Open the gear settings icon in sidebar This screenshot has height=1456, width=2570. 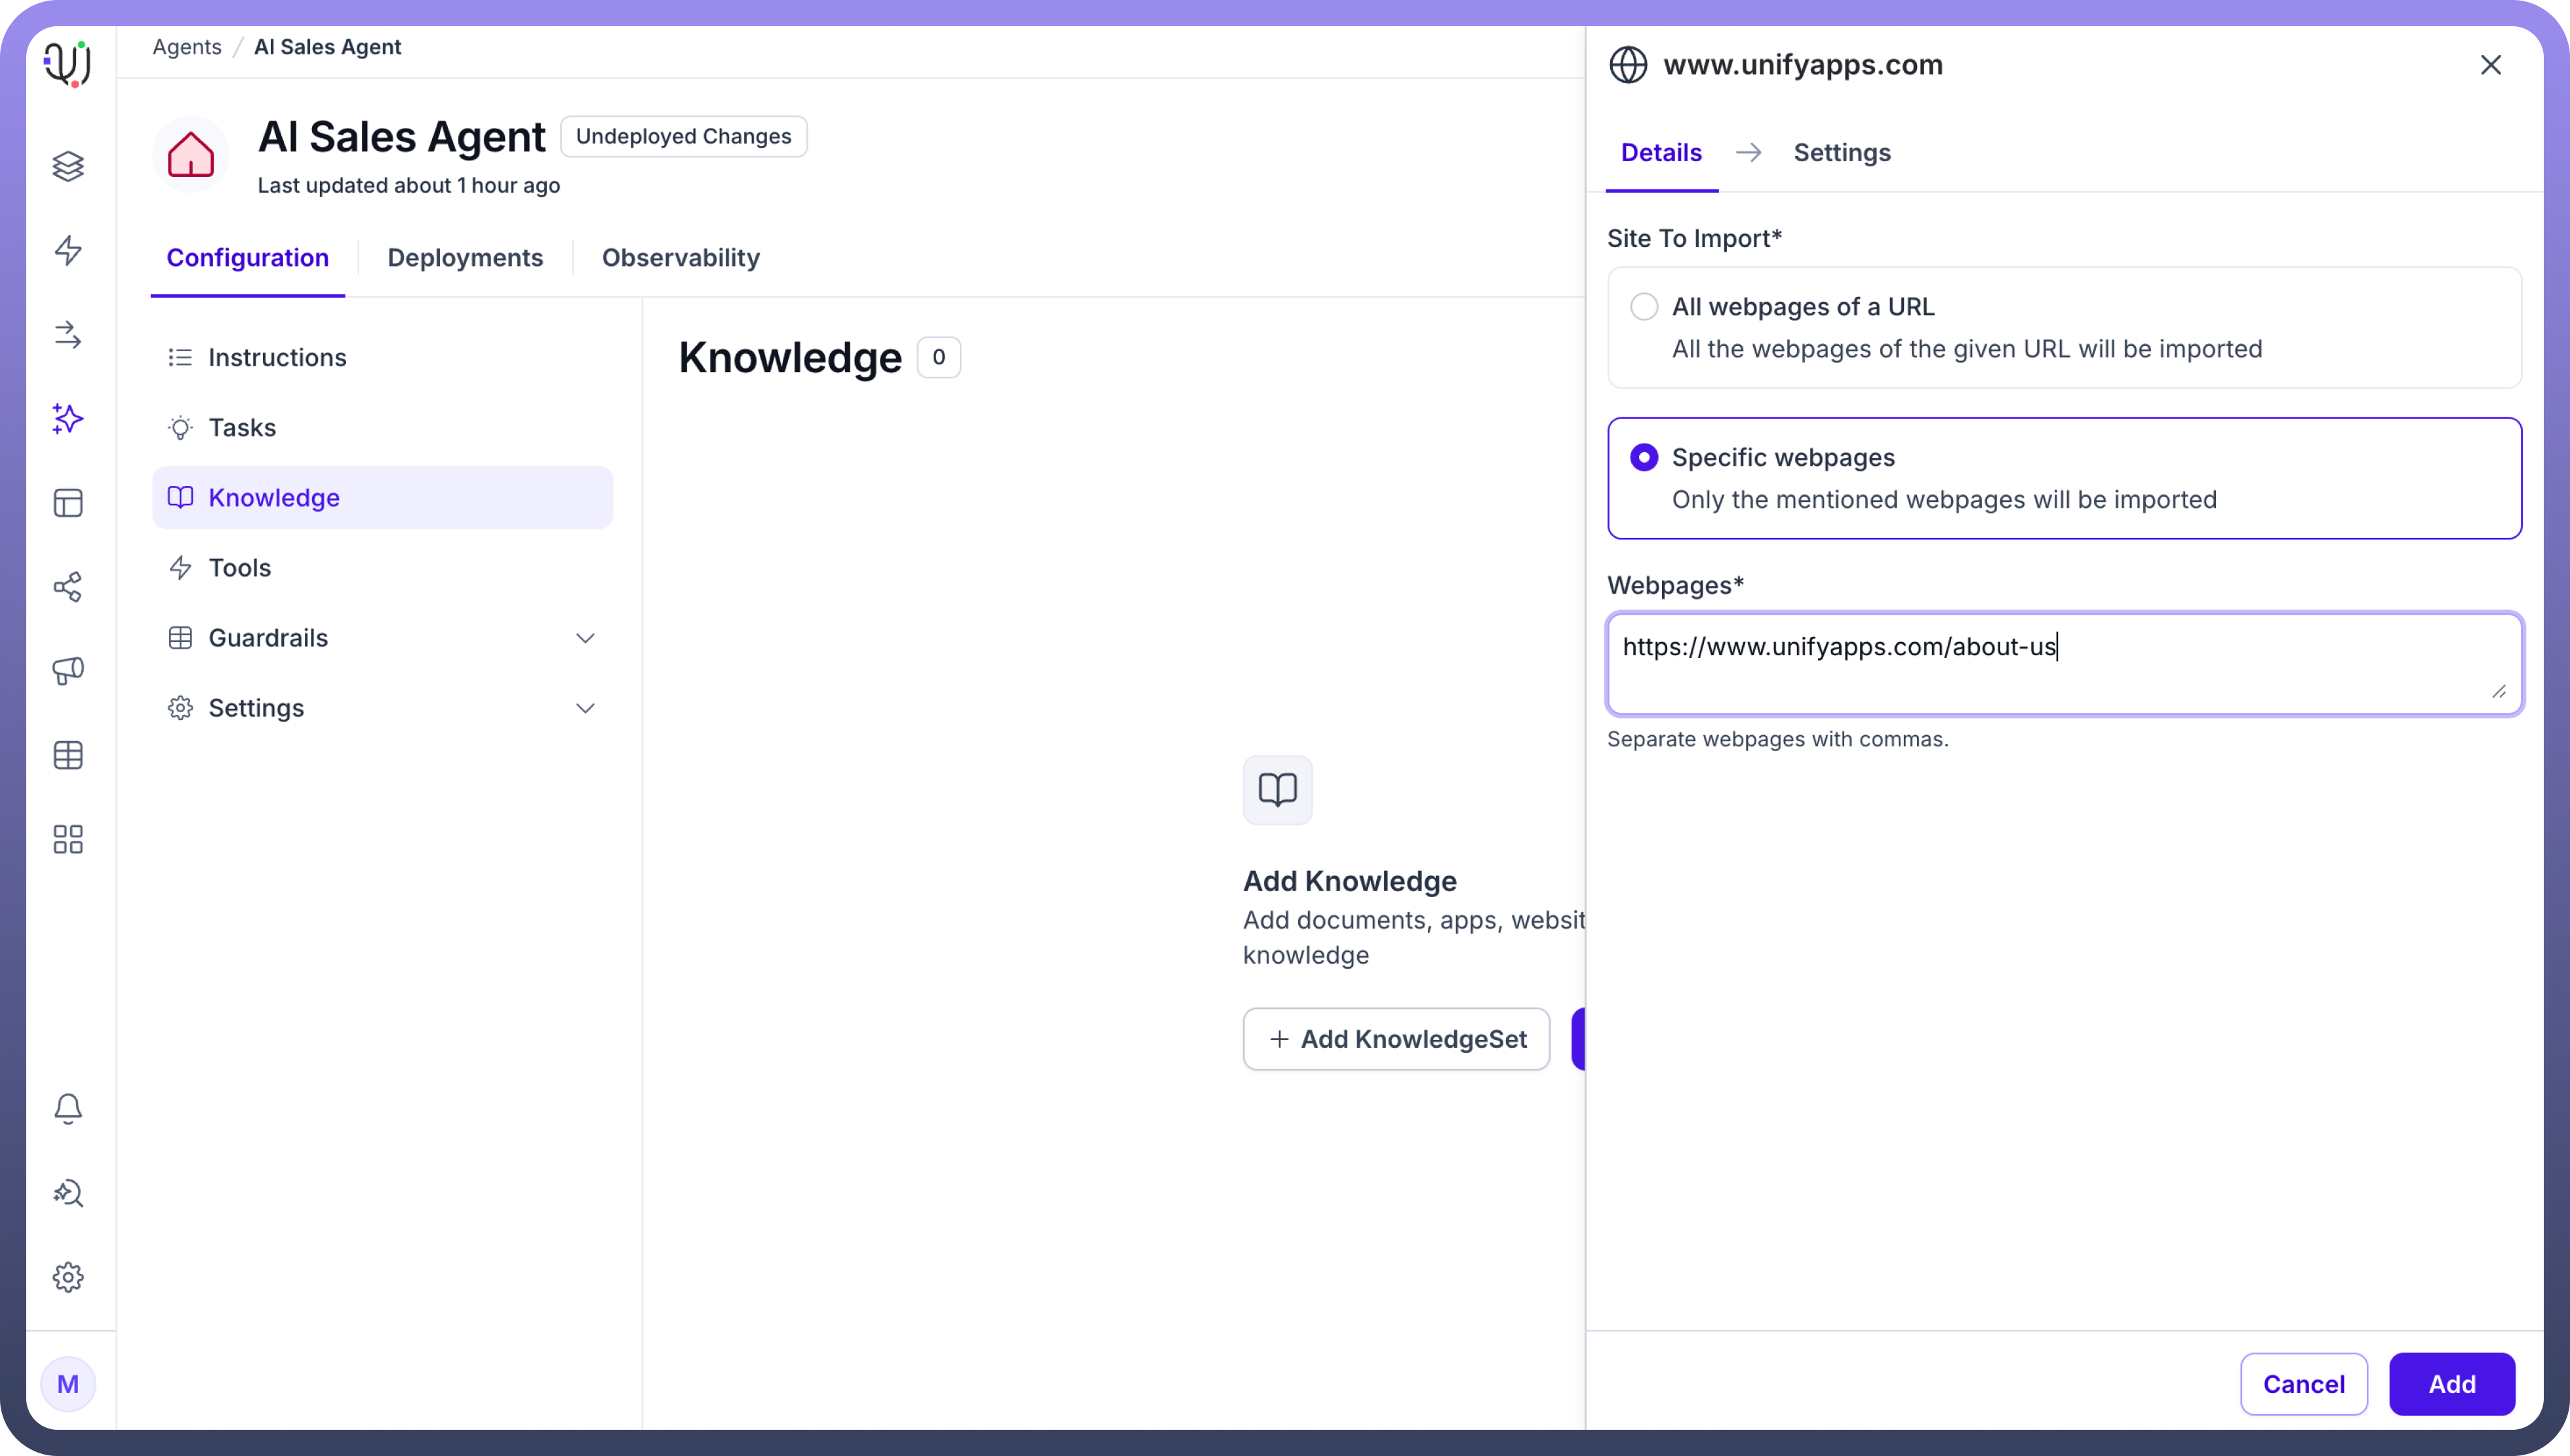pyautogui.click(x=68, y=1277)
